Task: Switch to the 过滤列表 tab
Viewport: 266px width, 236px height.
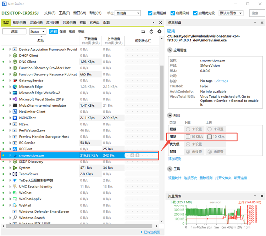Action: [x=36, y=22]
